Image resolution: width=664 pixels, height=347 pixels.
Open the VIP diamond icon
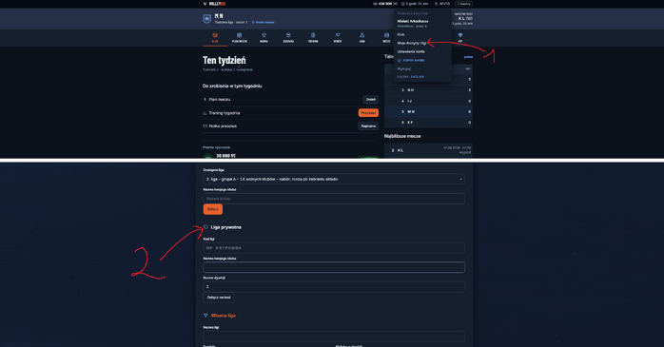click(x=460, y=35)
